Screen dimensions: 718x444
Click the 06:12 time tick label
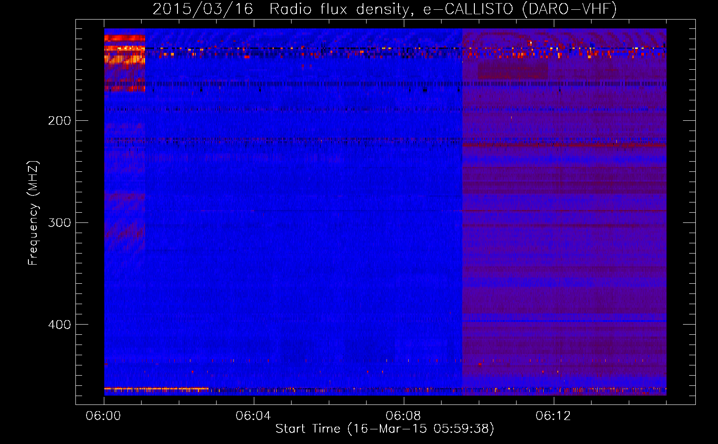[x=553, y=416]
